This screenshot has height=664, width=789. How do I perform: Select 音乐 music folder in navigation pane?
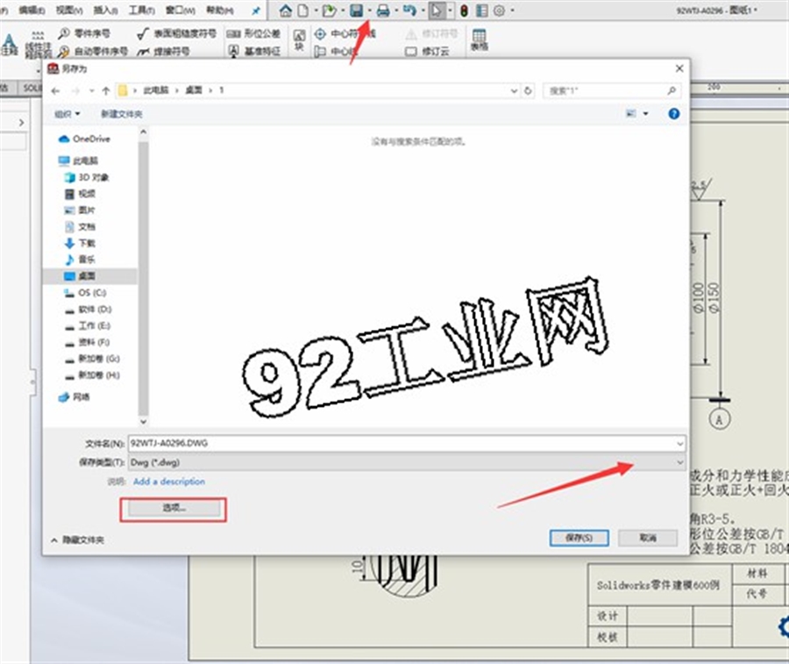[80, 260]
